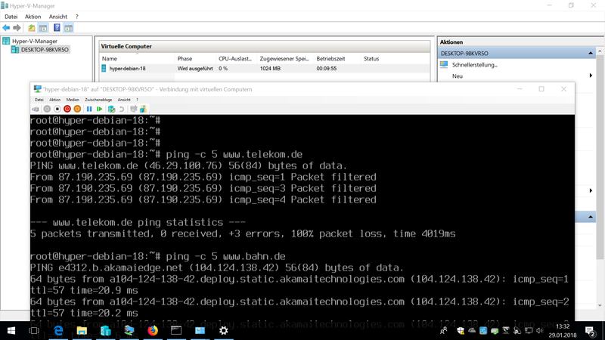
Task: Open Settings gear from taskbar
Action: (223, 331)
